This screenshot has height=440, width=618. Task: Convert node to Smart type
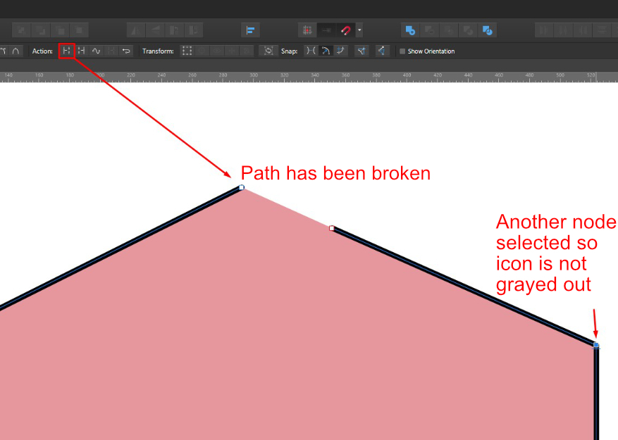pos(16,51)
